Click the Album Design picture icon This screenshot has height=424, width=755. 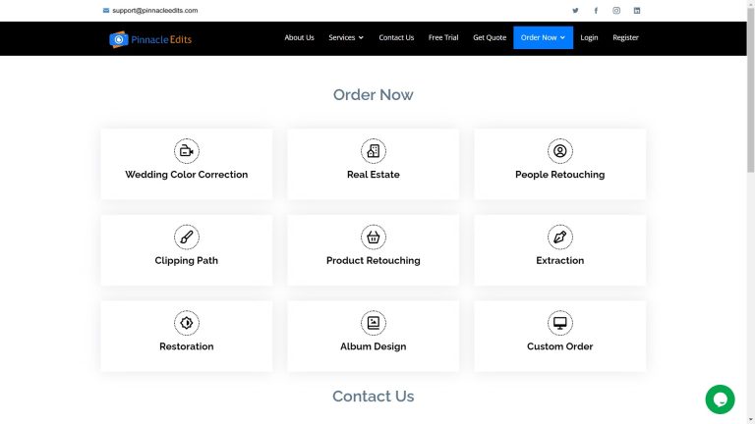pyautogui.click(x=373, y=322)
